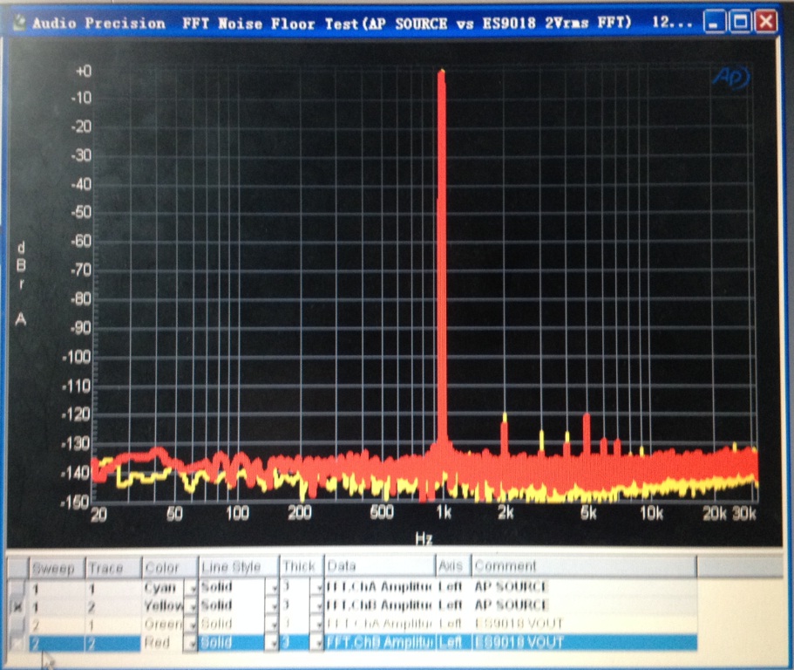Select the Cyan row's AP SOURCE comment
This screenshot has width=794, height=670.
click(x=511, y=587)
